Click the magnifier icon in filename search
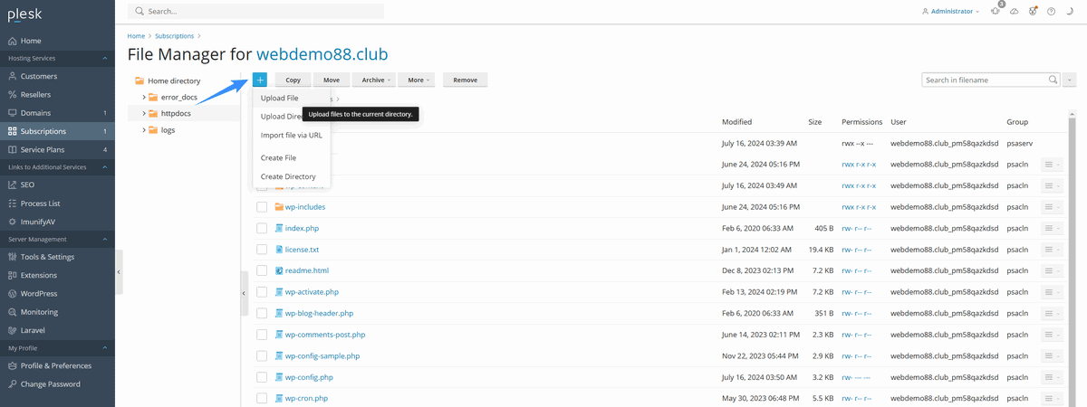 tap(1053, 80)
